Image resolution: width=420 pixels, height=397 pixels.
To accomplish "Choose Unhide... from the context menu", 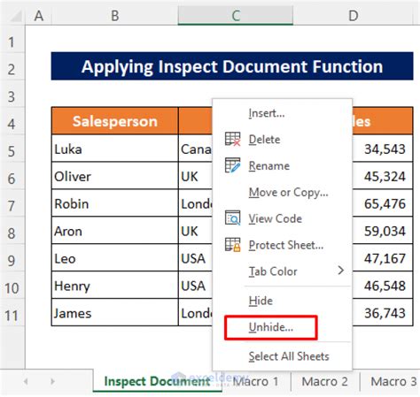I will pos(271,328).
